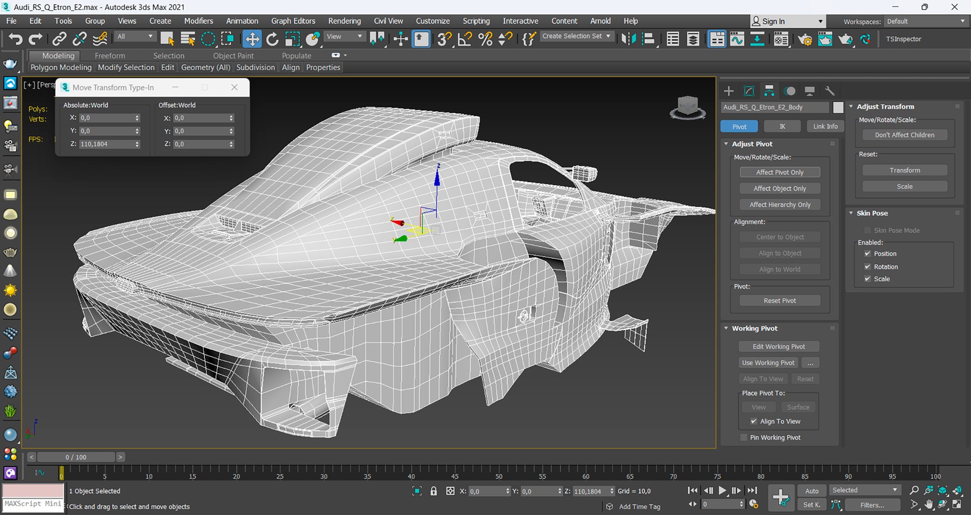Viewport: 971px width, 515px height.
Task: Click the ViewCube in viewport
Action: point(687,108)
